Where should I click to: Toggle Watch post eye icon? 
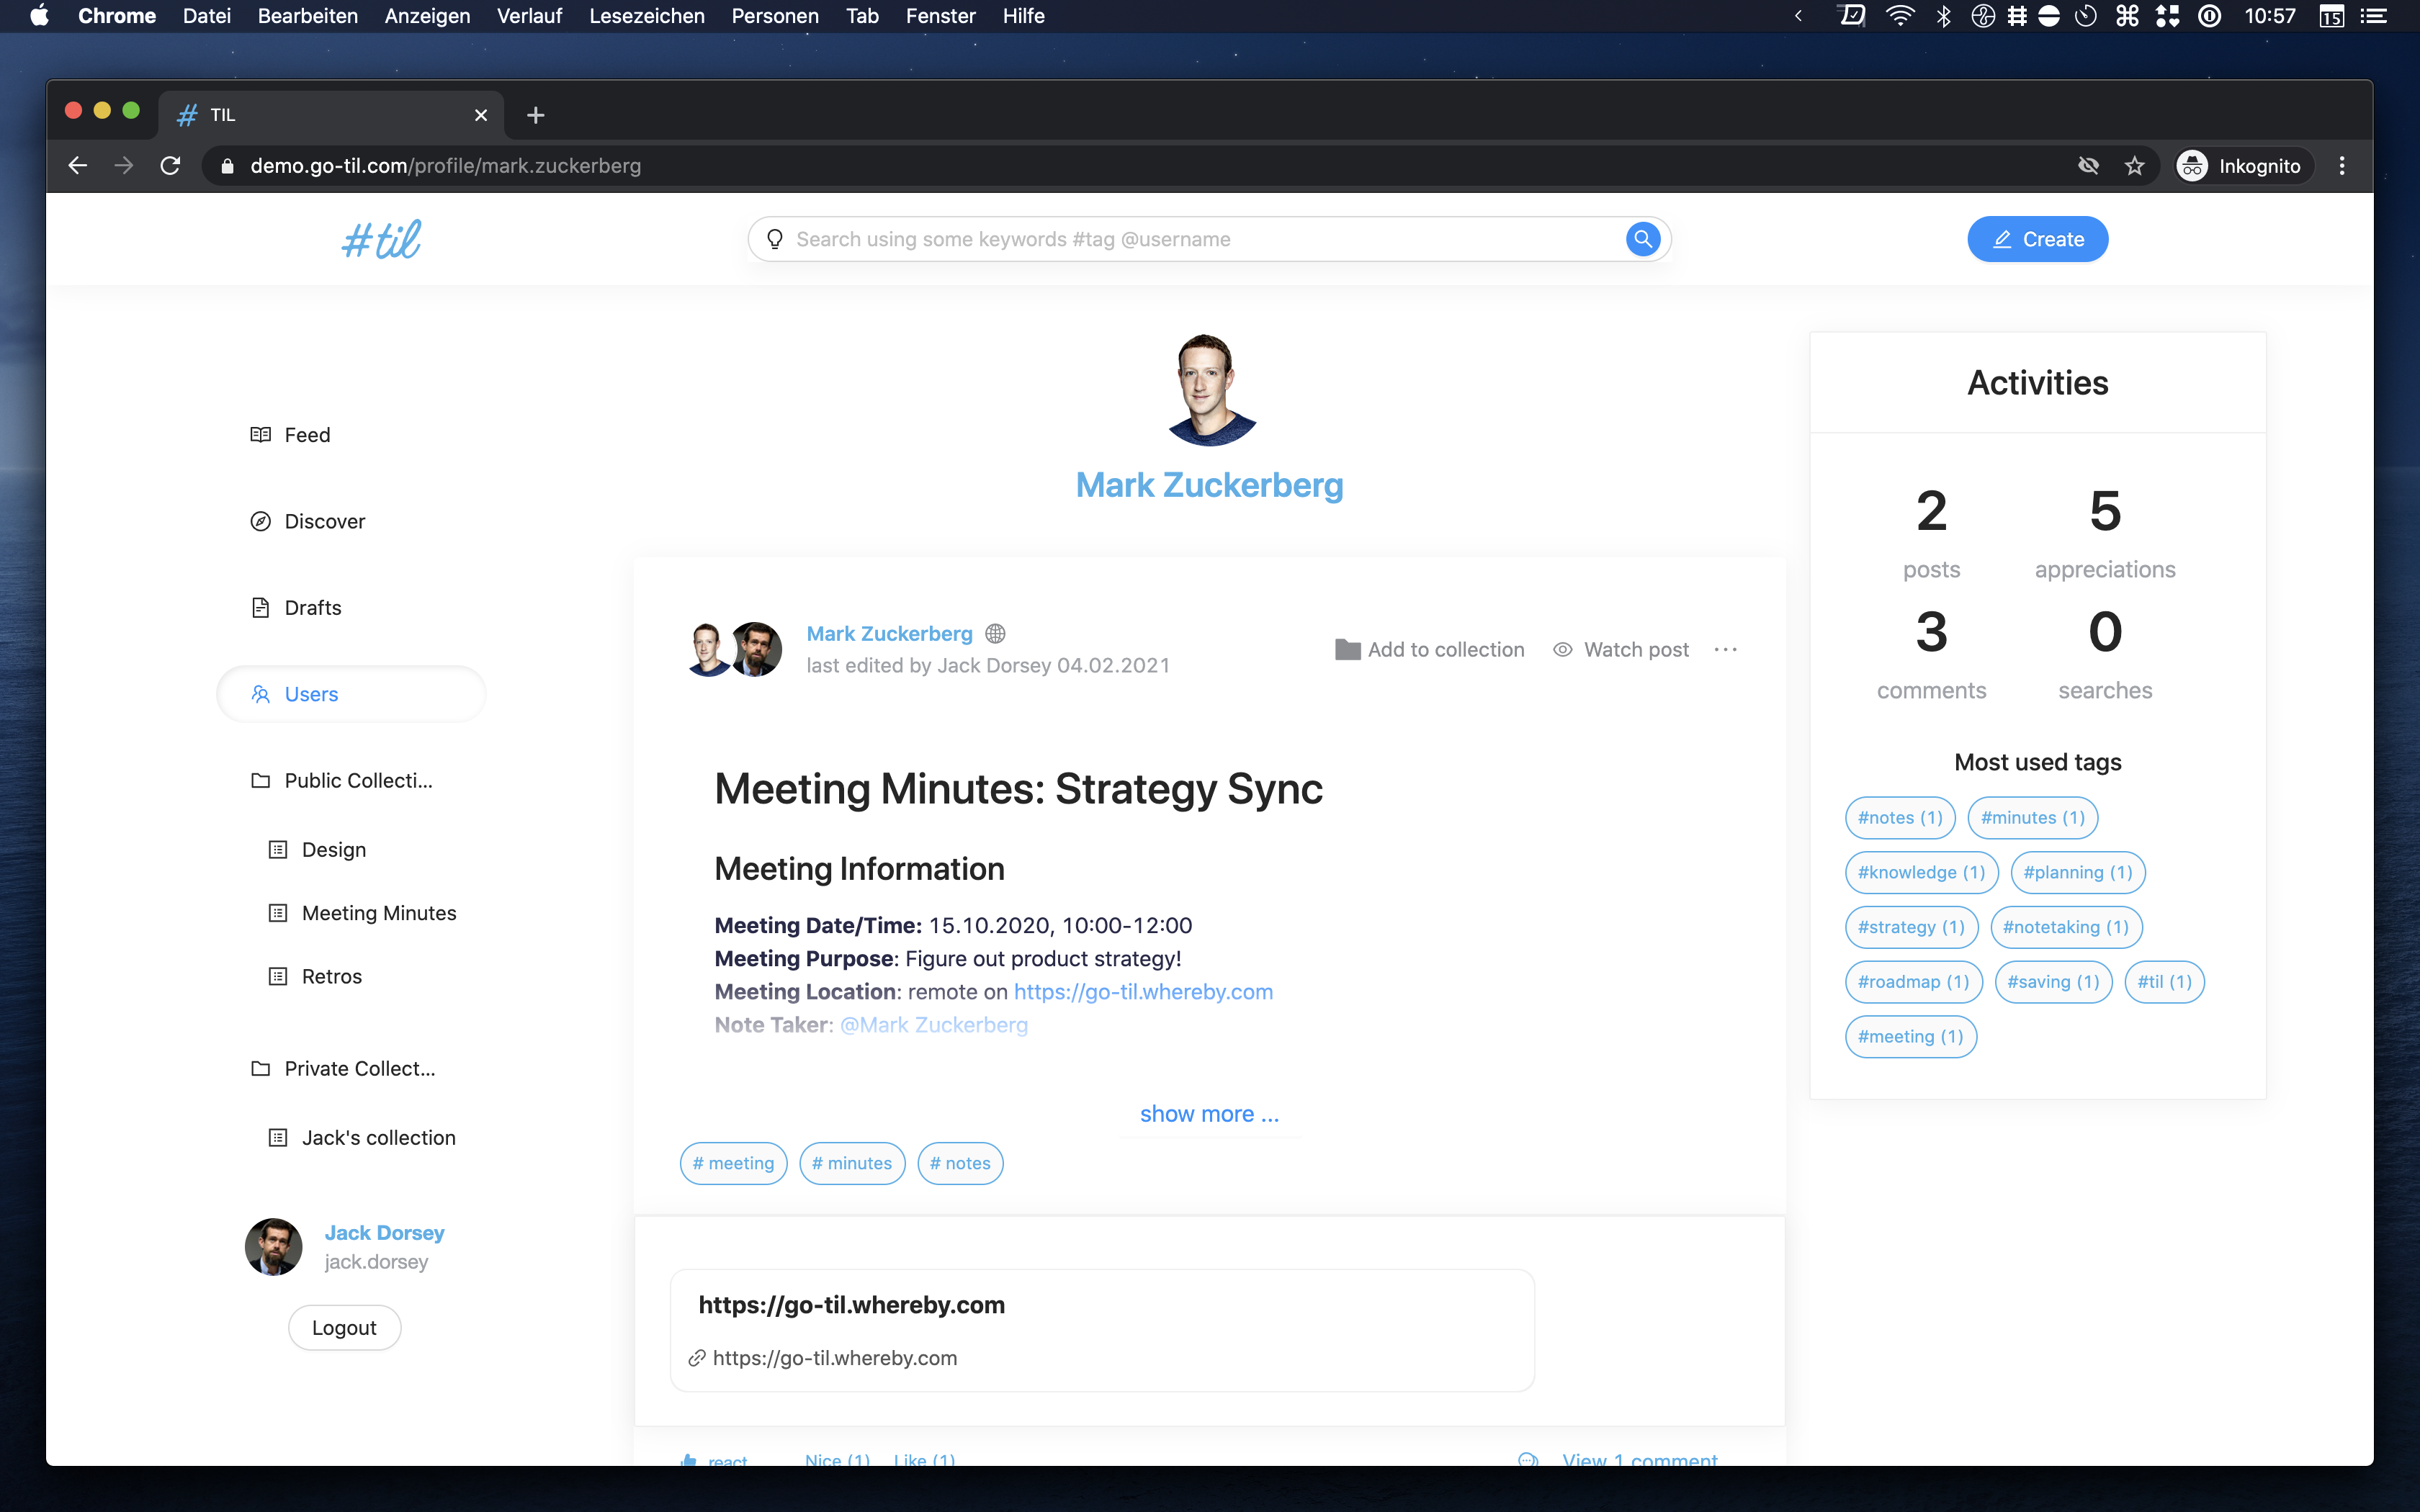[1562, 650]
